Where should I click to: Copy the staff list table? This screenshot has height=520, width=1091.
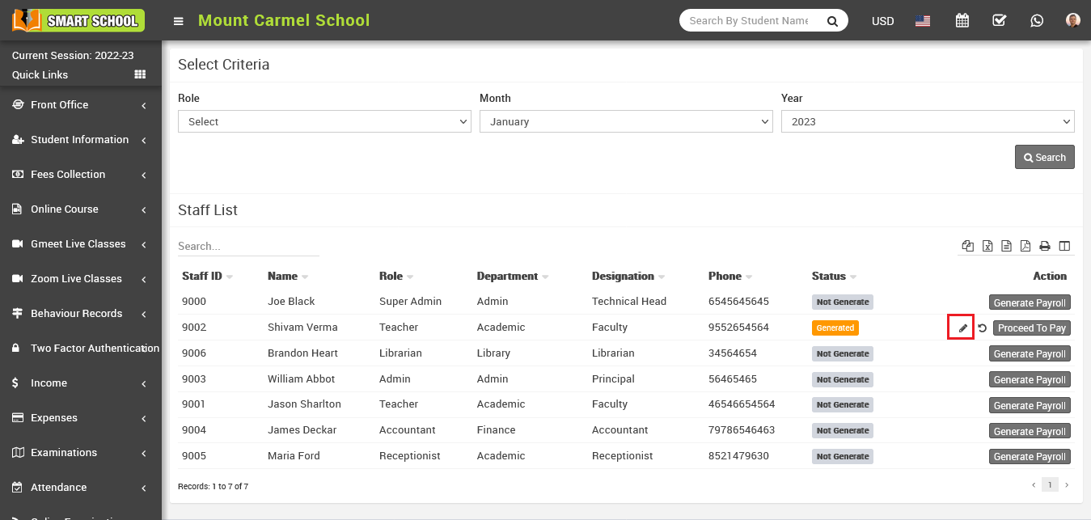967,246
